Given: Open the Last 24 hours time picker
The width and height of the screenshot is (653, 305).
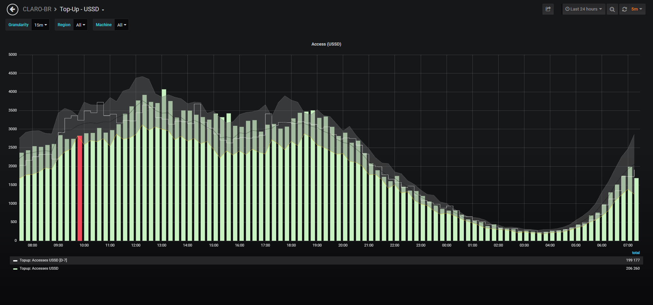Looking at the screenshot, I should [x=584, y=9].
